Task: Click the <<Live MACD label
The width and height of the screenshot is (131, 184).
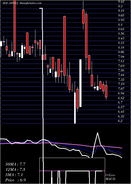Action: (110, 177)
